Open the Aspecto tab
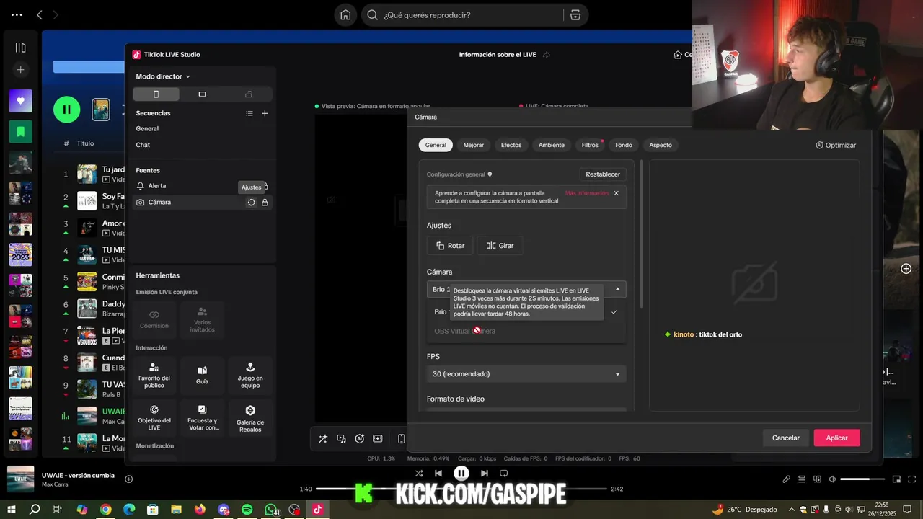Image resolution: width=923 pixels, height=519 pixels. pos(661,145)
